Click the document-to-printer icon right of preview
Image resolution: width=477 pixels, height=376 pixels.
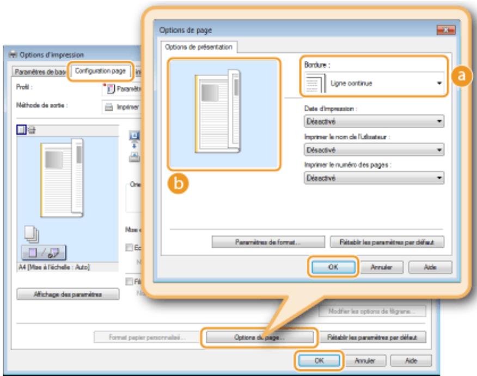(x=134, y=146)
